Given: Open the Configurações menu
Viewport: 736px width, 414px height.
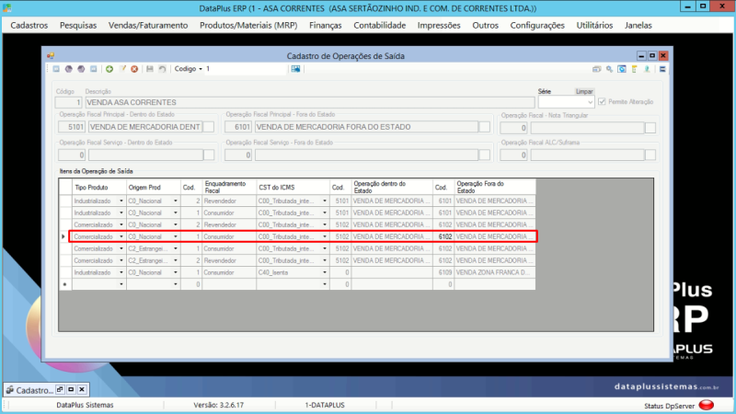Looking at the screenshot, I should pos(537,26).
